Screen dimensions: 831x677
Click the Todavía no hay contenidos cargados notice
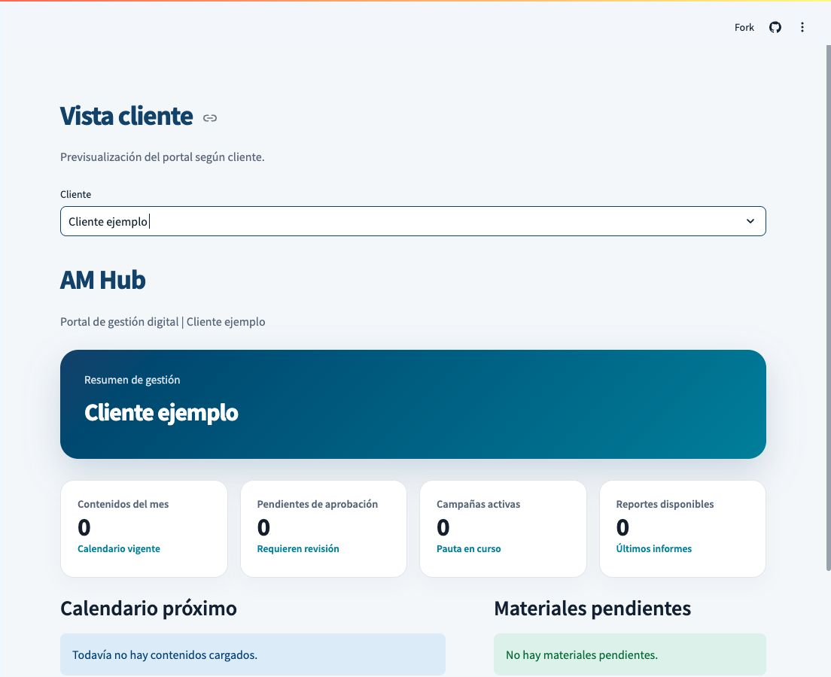(x=253, y=654)
